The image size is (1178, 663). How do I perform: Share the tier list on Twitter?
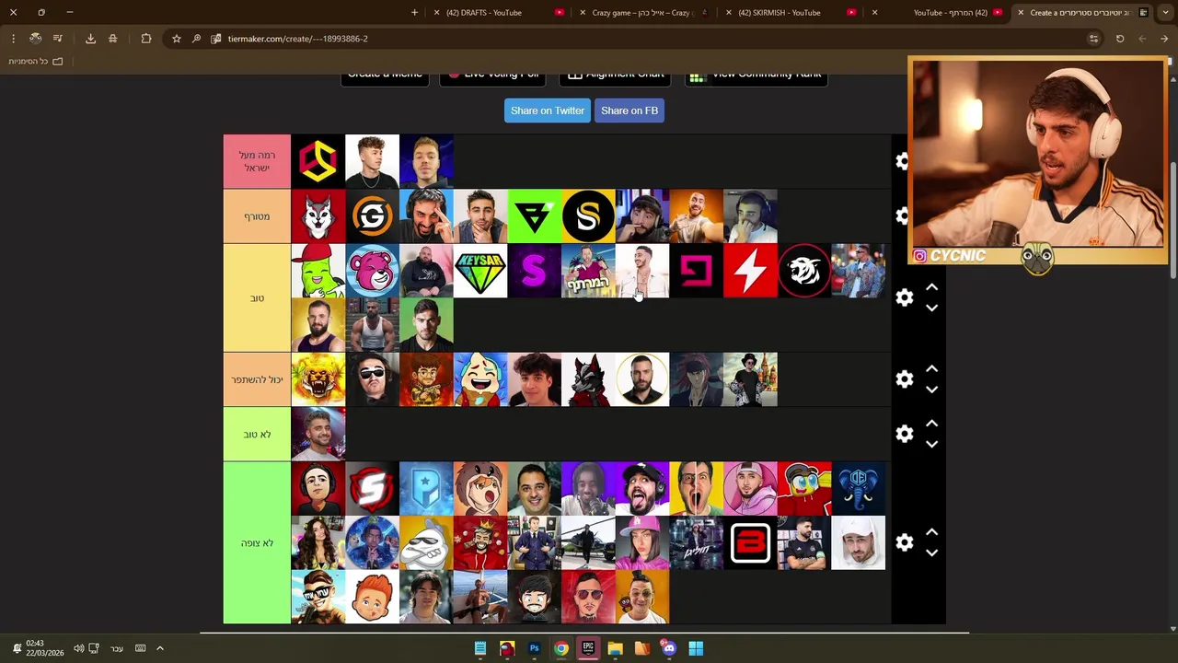(x=548, y=110)
